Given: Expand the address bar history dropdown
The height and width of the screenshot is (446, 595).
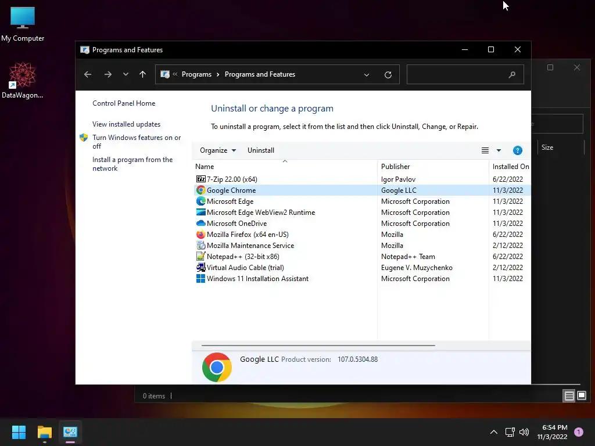Looking at the screenshot, I should point(367,75).
